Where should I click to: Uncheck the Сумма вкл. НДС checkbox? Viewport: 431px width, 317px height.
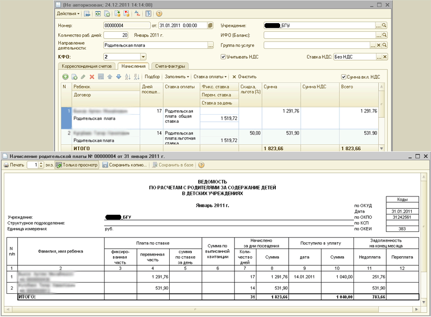click(x=344, y=77)
